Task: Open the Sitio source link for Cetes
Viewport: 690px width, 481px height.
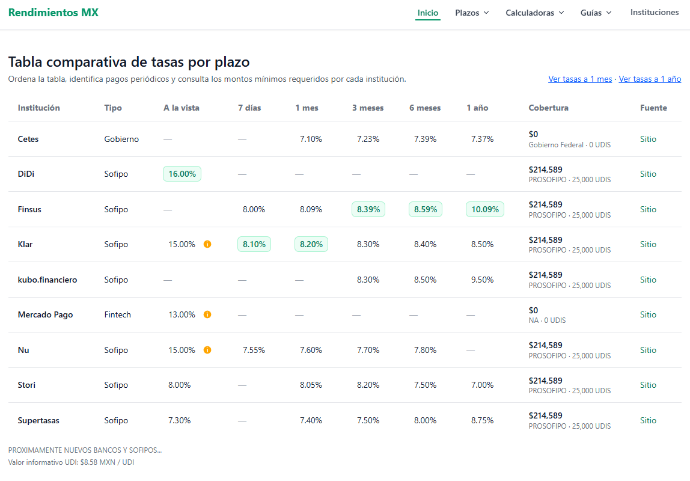Action: click(648, 139)
